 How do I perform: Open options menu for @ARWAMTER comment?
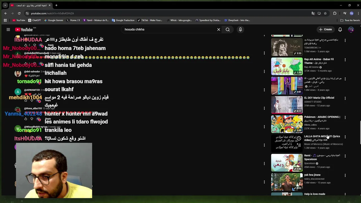(x=264, y=90)
